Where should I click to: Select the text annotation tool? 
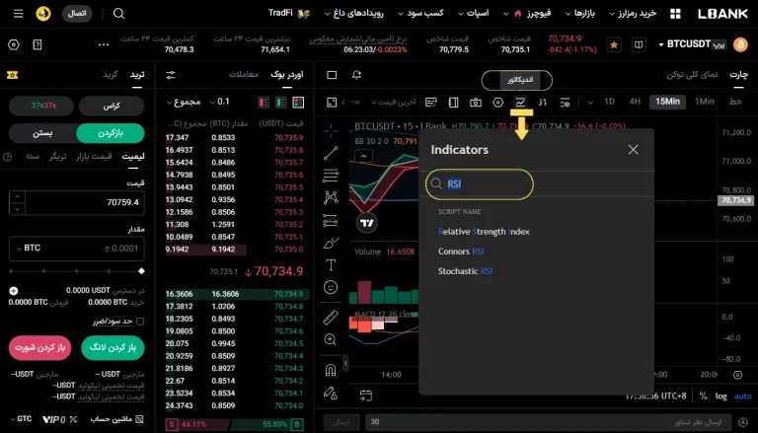point(331,264)
